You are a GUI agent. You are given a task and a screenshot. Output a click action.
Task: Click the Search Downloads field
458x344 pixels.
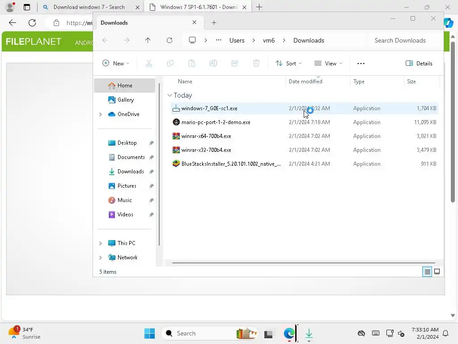(x=404, y=40)
